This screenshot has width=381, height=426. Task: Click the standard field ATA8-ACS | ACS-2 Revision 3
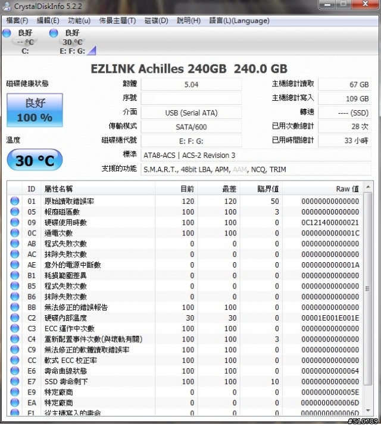pyautogui.click(x=256, y=155)
